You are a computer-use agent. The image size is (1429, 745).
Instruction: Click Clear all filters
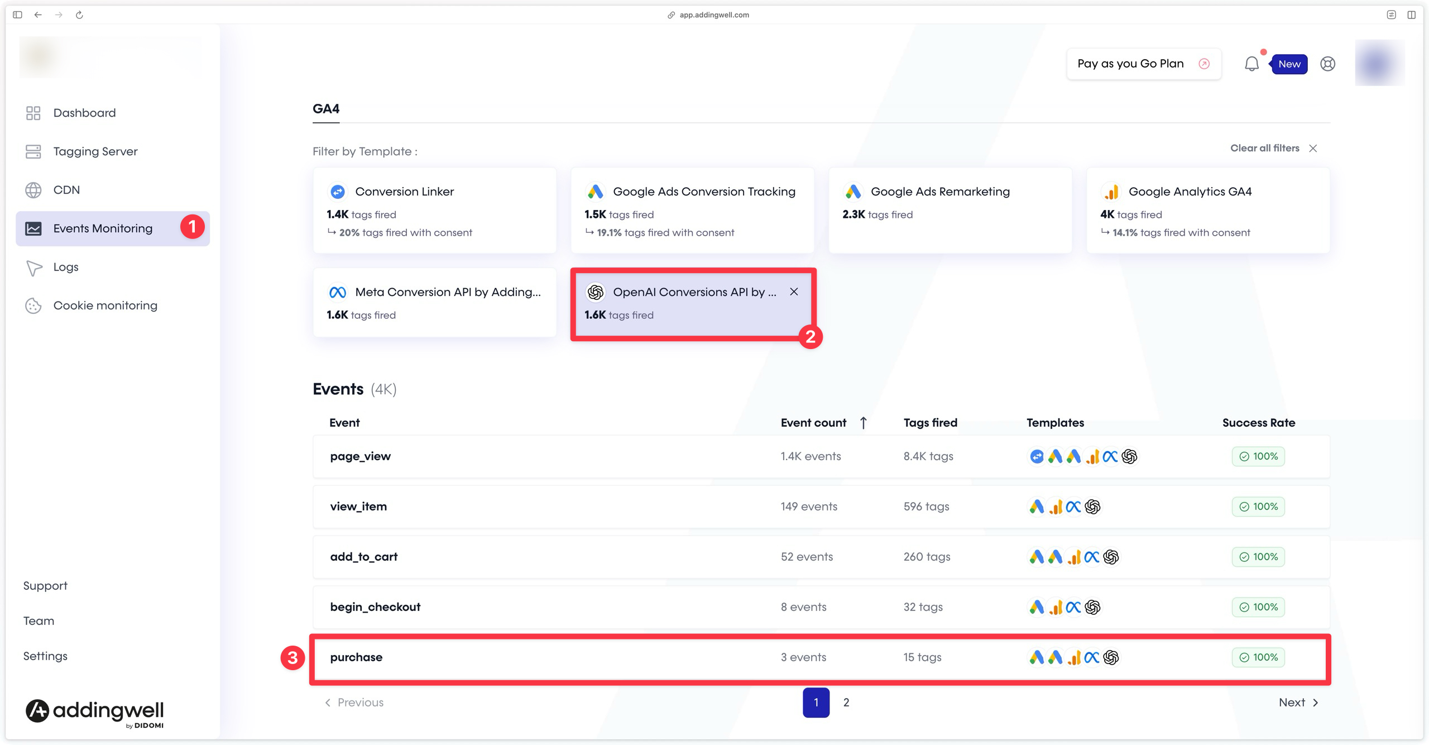coord(1265,148)
